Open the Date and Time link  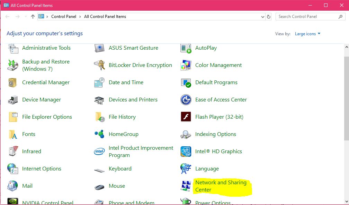[x=126, y=82]
